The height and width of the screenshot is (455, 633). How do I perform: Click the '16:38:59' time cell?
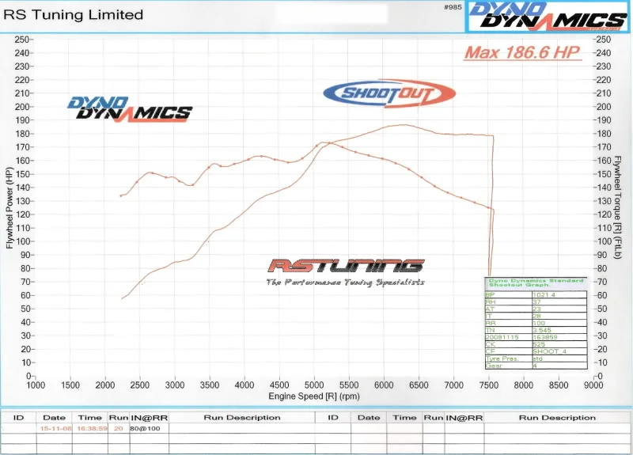(x=90, y=428)
